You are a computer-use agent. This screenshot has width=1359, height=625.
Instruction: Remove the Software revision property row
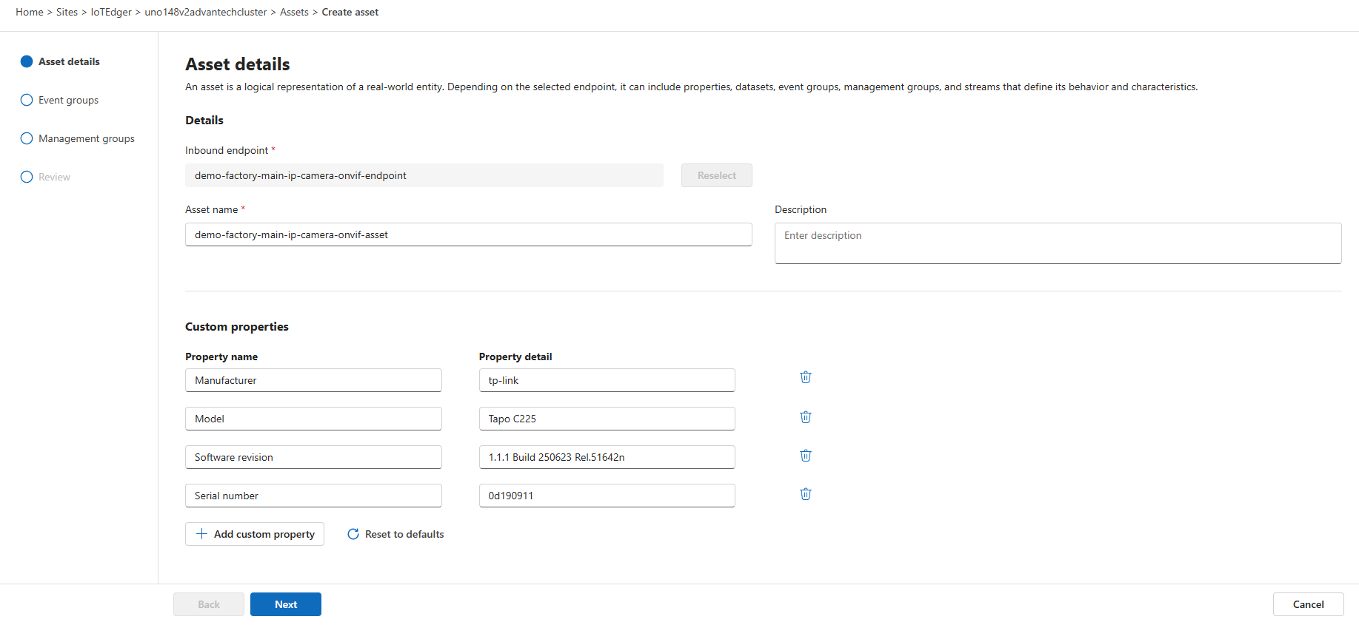pos(806,456)
